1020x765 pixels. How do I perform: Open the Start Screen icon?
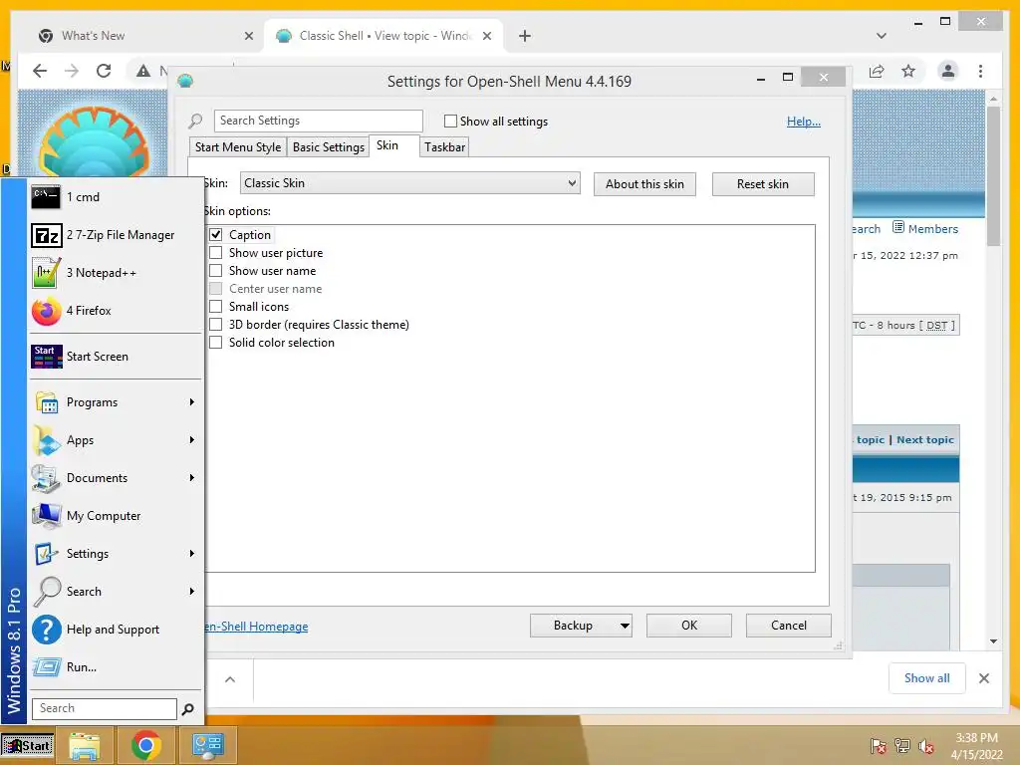46,357
